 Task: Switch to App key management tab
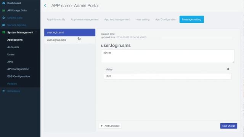(117, 19)
